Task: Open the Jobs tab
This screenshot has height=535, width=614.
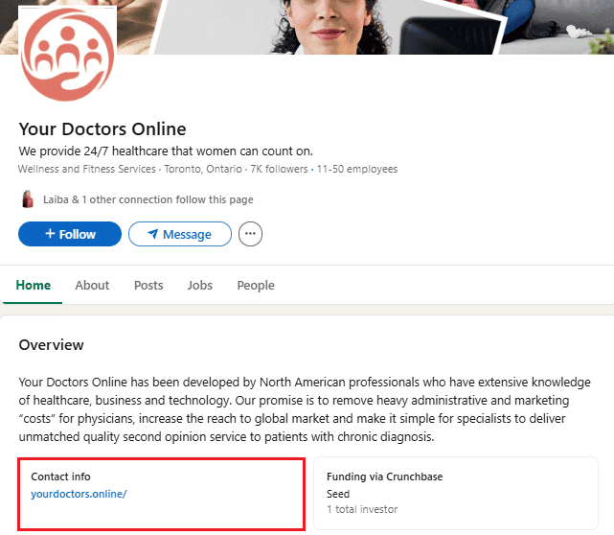Action: 199,286
